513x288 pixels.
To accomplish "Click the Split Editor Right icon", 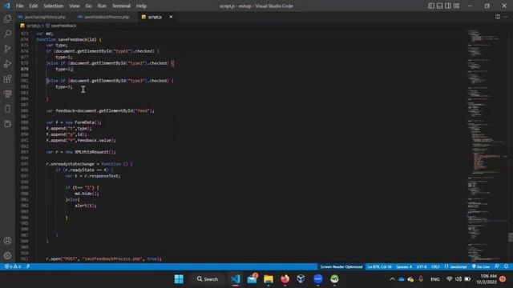I will point(497,17).
